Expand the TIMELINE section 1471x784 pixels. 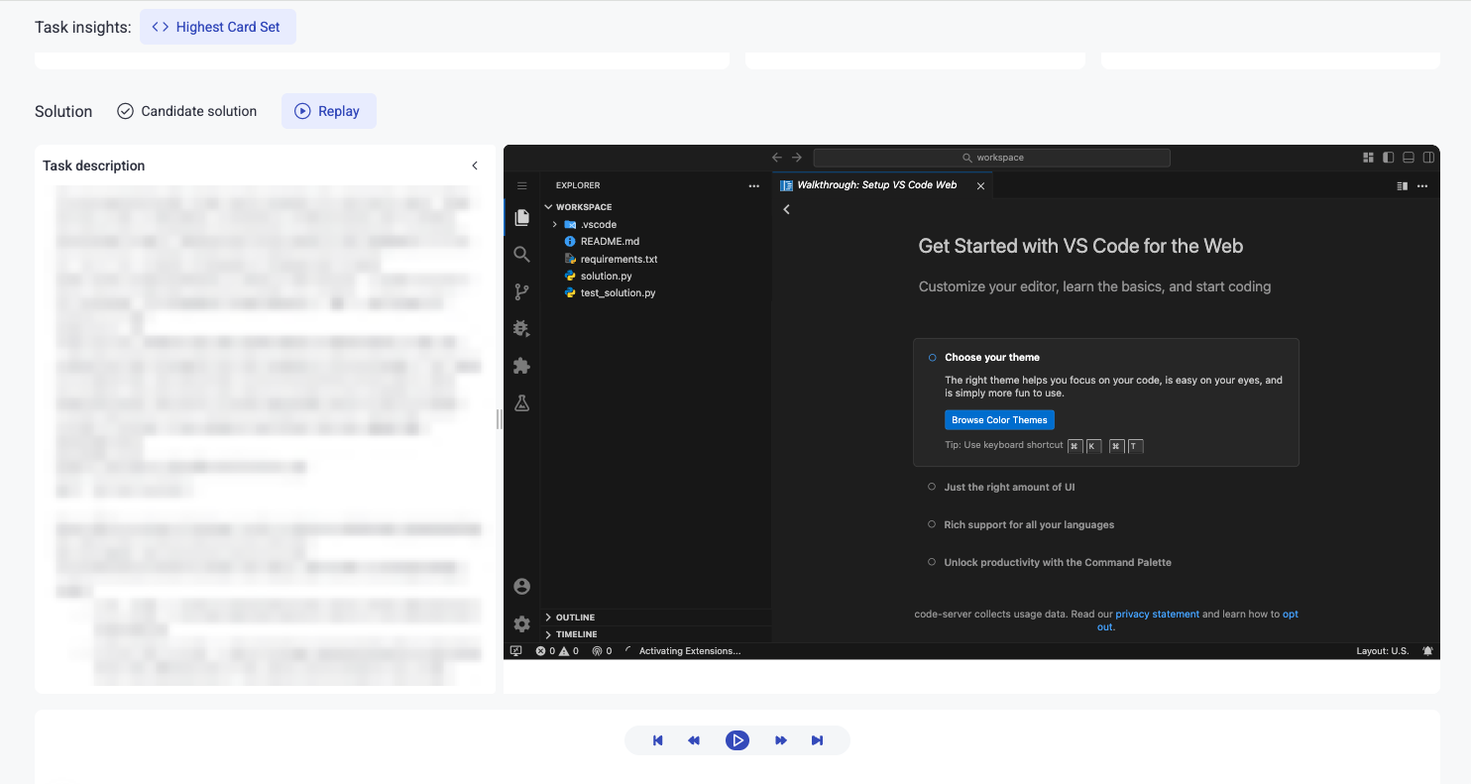tap(655, 634)
